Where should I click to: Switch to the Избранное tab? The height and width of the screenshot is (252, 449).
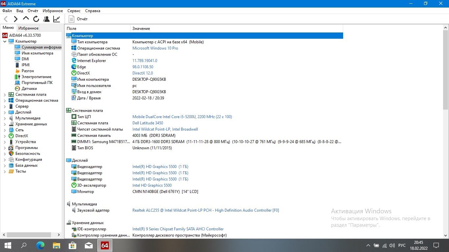coord(28,28)
